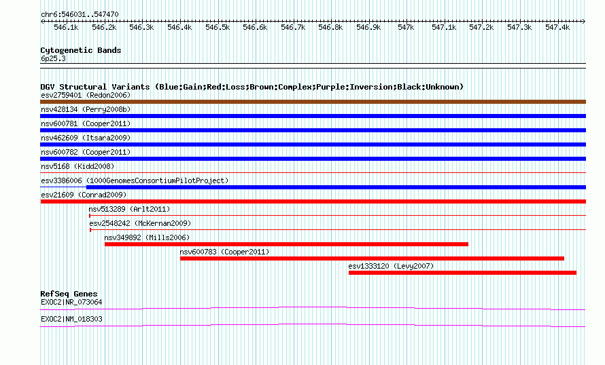Click the blue esv3386006 gain bar
The width and height of the screenshot is (605, 365).
336,187
